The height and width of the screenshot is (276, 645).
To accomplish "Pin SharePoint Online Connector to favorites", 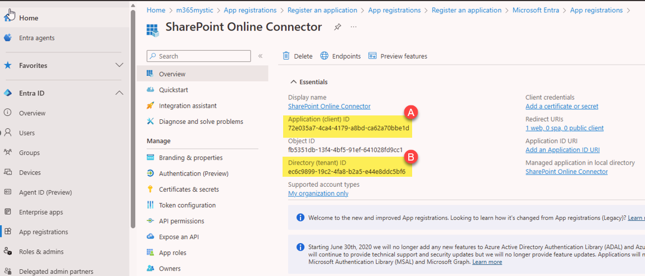I will pyautogui.click(x=337, y=27).
